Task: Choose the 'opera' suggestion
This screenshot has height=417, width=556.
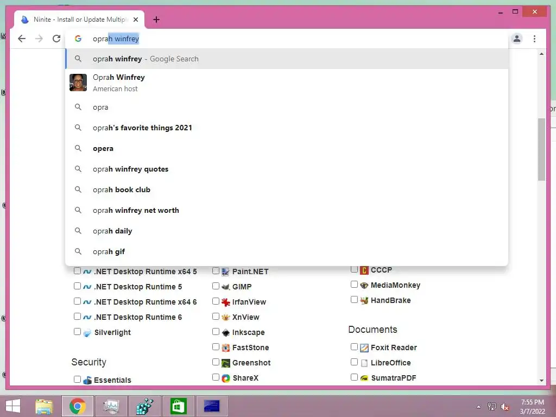Action: point(287,148)
